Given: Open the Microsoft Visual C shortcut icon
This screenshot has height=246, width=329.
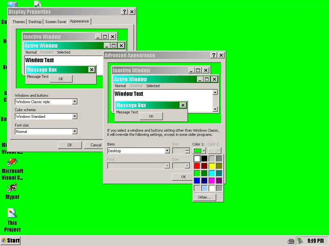Looking at the screenshot, I should coord(13,169).
